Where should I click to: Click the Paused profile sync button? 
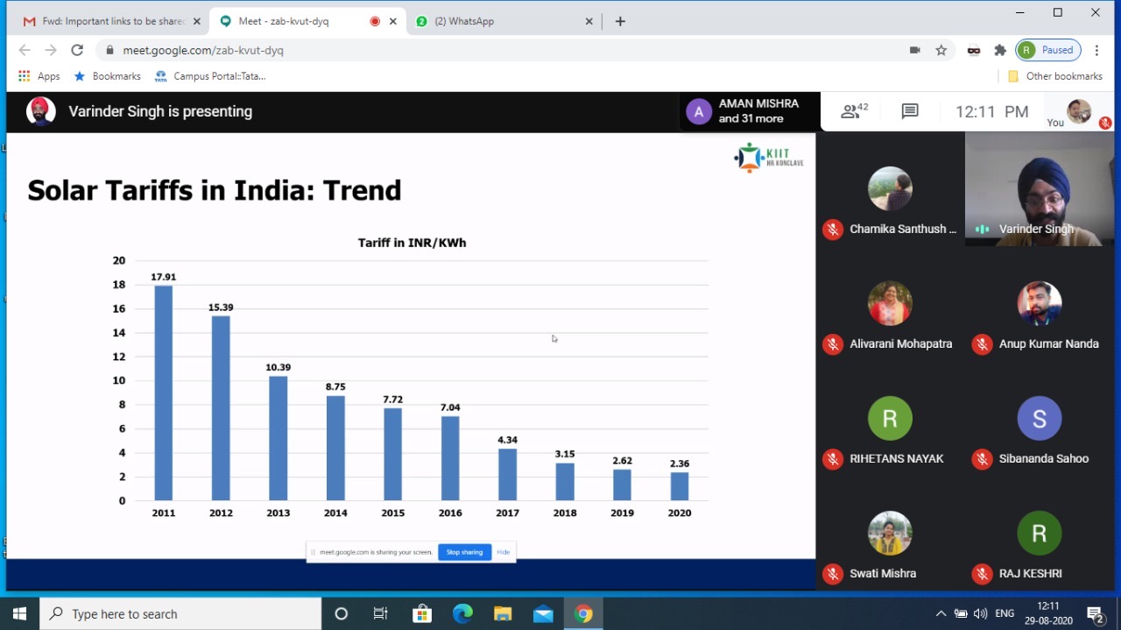click(1047, 50)
